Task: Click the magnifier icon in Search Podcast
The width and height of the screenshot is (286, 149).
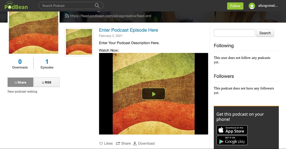Action: coord(97,6)
